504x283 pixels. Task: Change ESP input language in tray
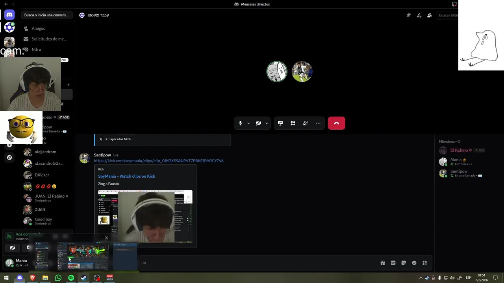pyautogui.click(x=468, y=278)
